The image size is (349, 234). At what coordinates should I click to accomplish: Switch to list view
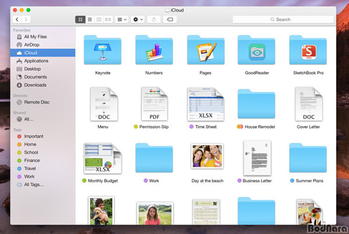(x=90, y=20)
